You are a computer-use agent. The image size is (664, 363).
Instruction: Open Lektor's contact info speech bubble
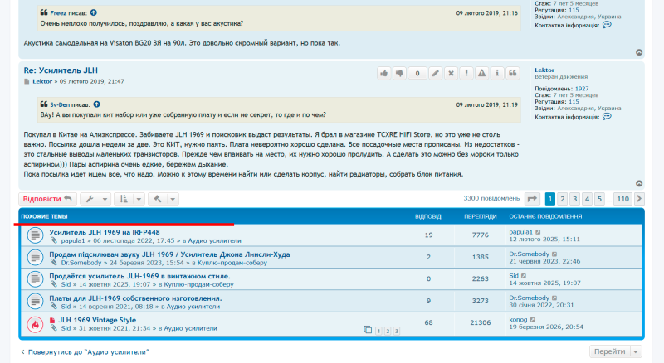click(x=607, y=116)
